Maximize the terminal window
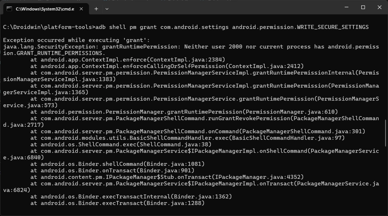 click(363, 7)
